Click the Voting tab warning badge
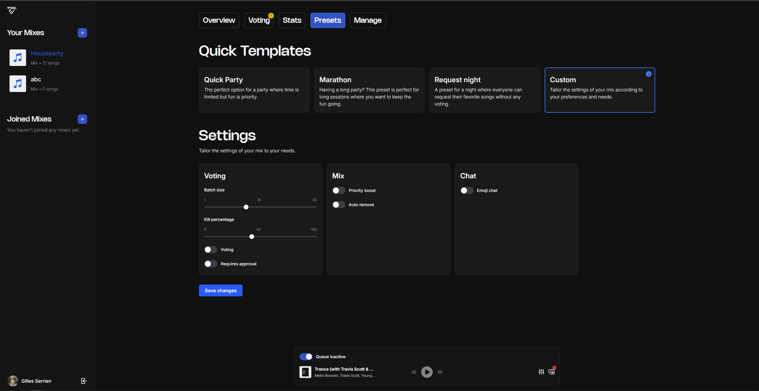The image size is (759, 391). click(x=271, y=16)
